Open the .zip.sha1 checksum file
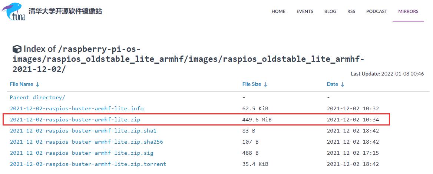Image resolution: width=433 pixels, height=174 pixels. click(x=83, y=131)
